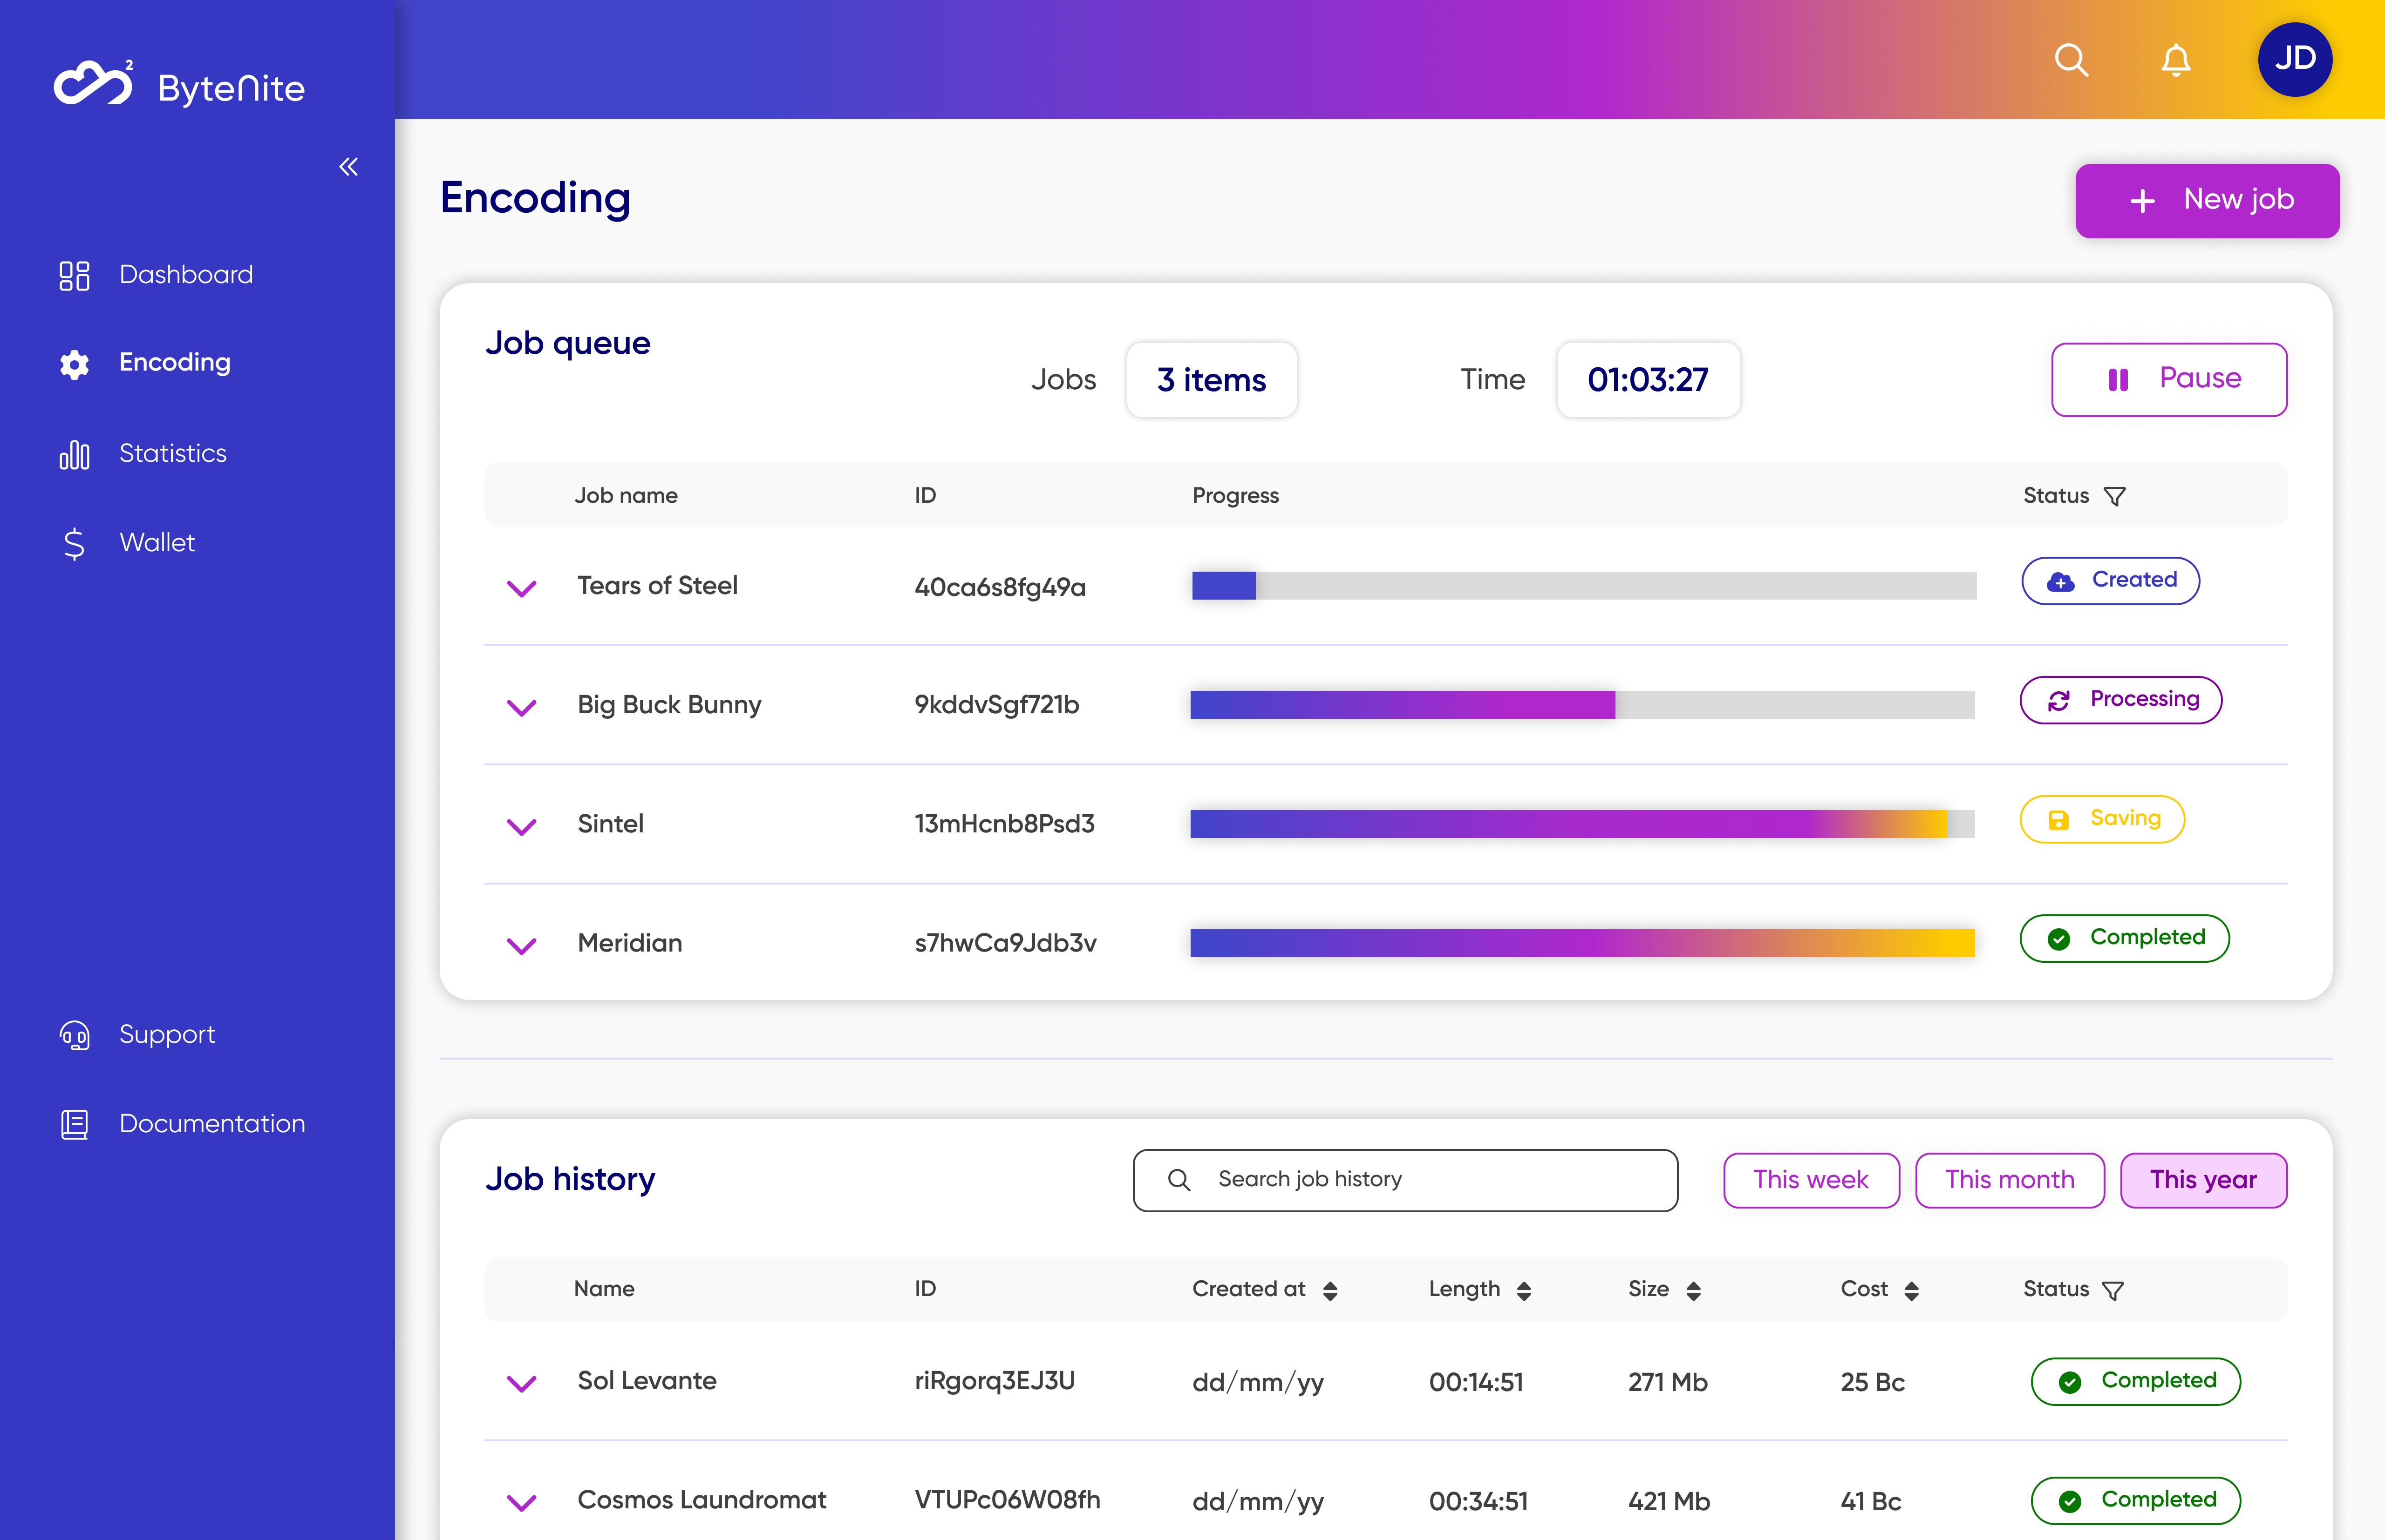Click the magnifier icon in job history search
Screen dimensions: 2385x1540
(1179, 1180)
